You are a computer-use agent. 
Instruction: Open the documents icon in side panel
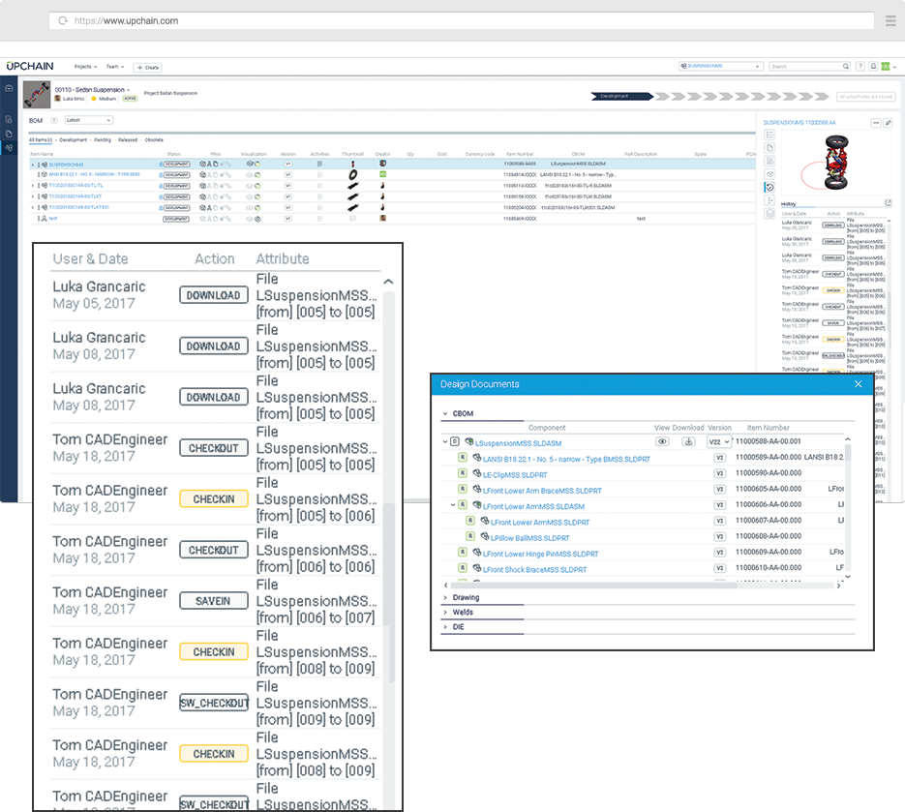pyautogui.click(x=769, y=148)
